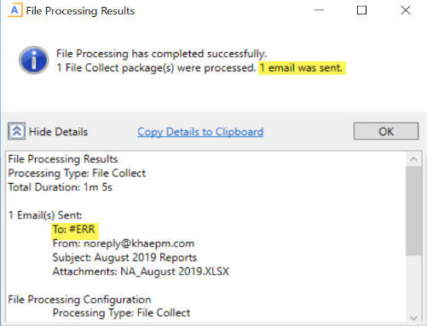The width and height of the screenshot is (427, 326).
Task: Click the File Processing Results title text
Action: (x=80, y=11)
